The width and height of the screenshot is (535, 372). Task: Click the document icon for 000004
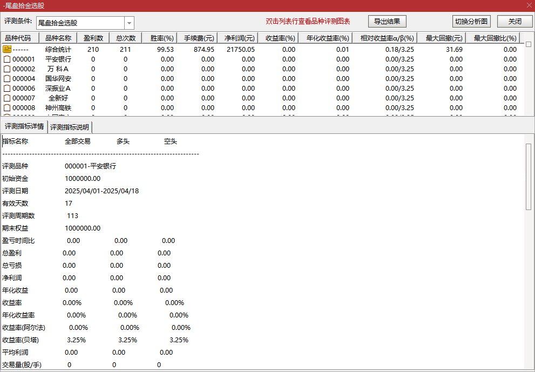[7, 78]
